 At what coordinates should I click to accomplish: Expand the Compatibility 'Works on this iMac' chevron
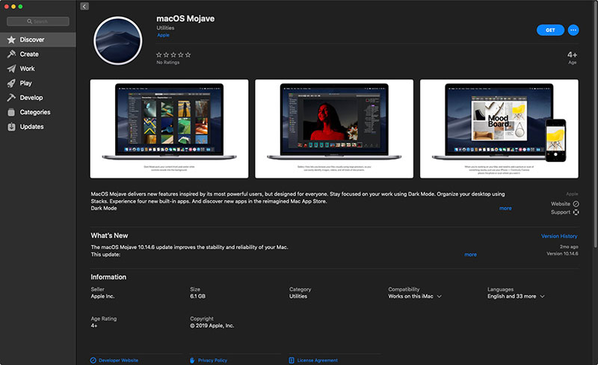[x=440, y=296]
